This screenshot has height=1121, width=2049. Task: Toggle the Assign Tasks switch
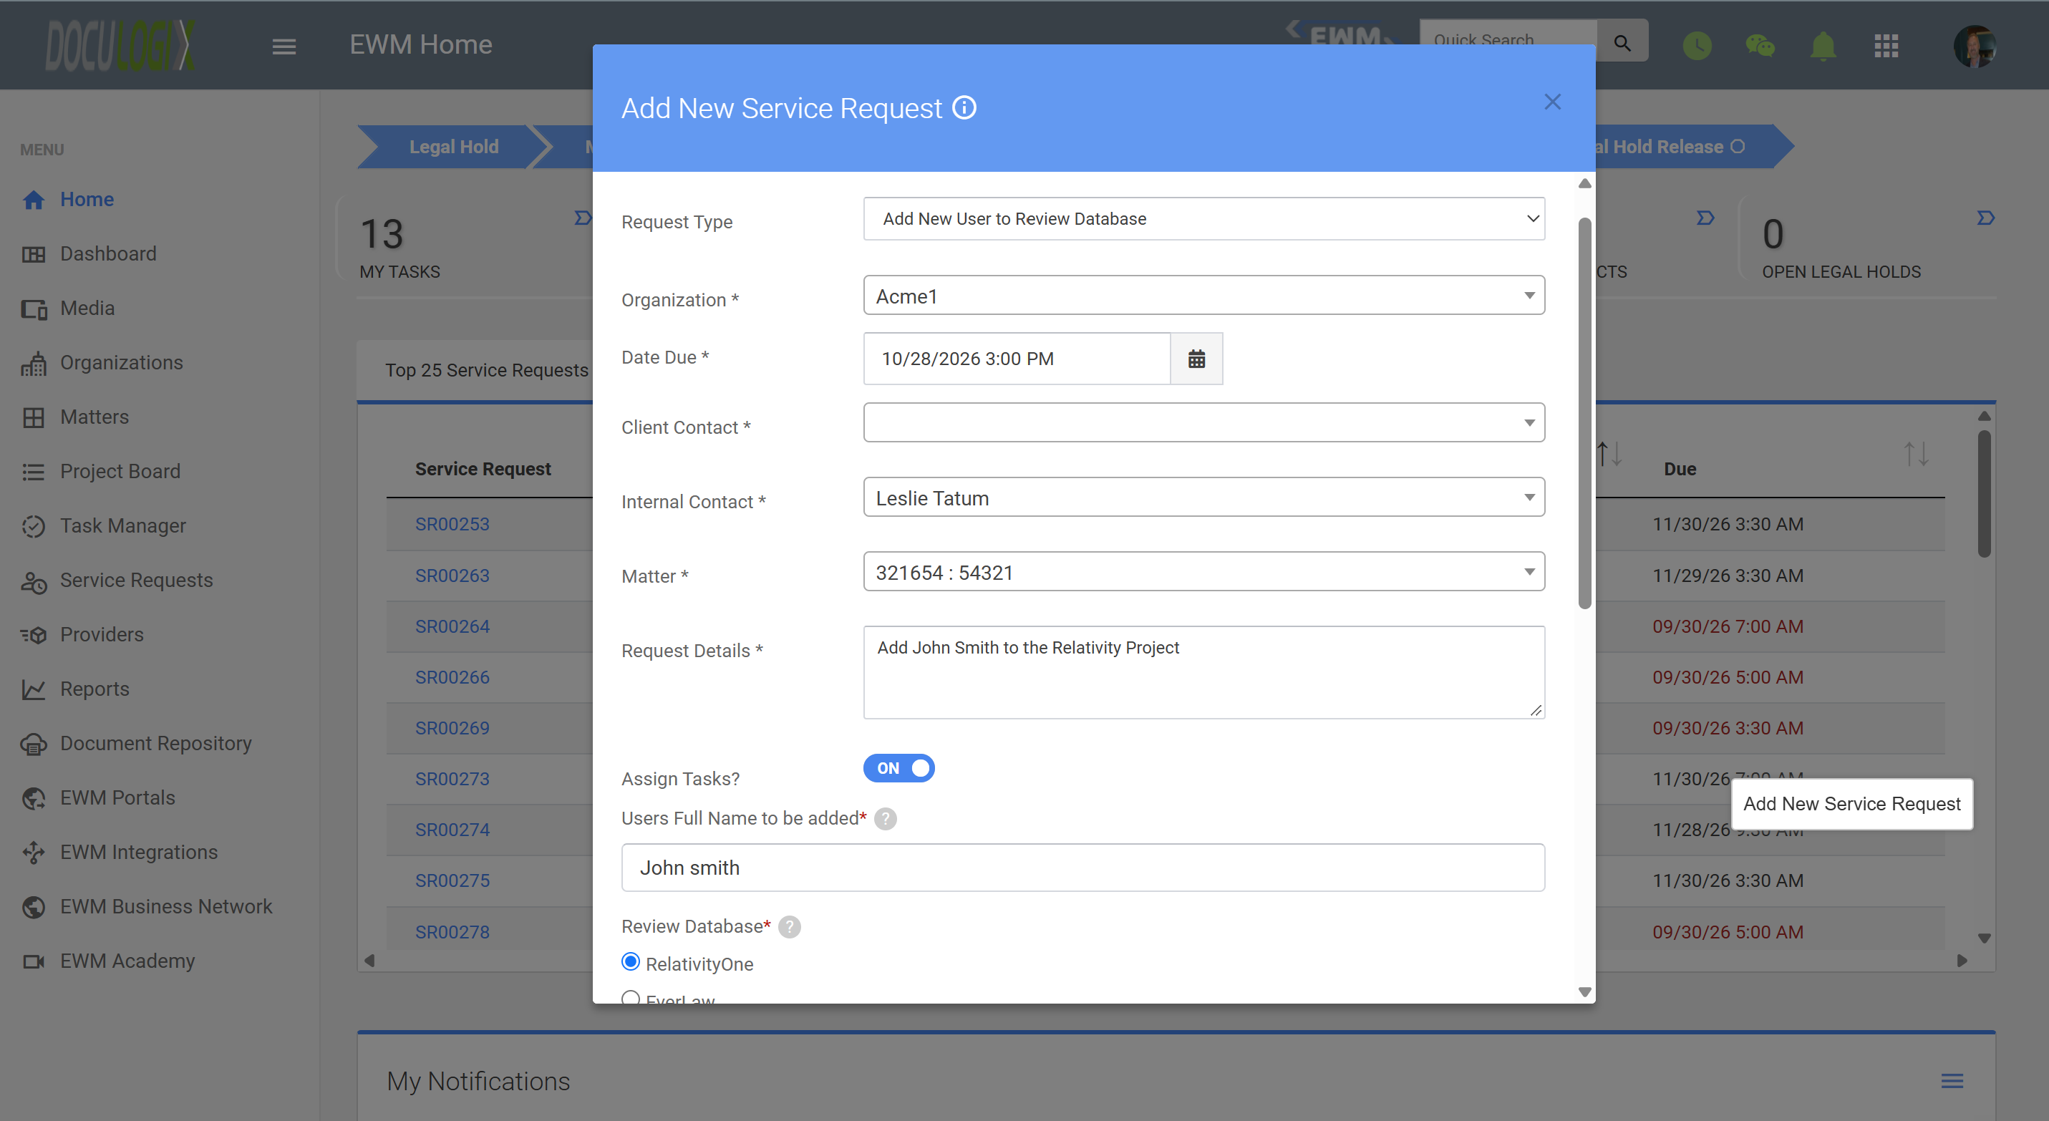pyautogui.click(x=898, y=768)
